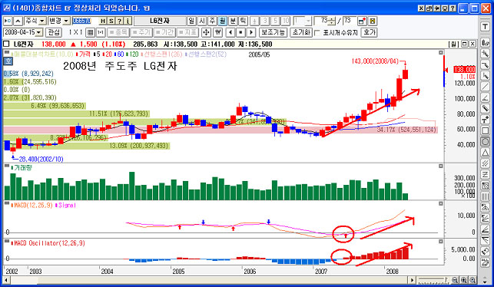Switch to the 주 weekly chart period
The image size is (494, 290).
click(x=212, y=21)
